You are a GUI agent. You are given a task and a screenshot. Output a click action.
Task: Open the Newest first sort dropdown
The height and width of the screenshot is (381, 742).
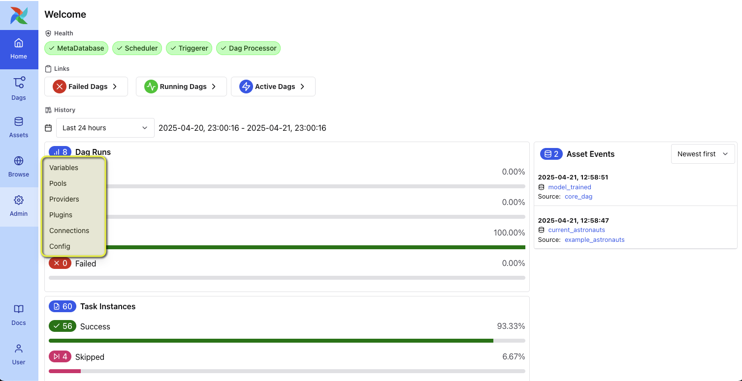coord(703,153)
